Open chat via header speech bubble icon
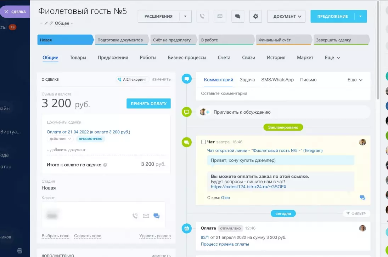 tap(238, 16)
